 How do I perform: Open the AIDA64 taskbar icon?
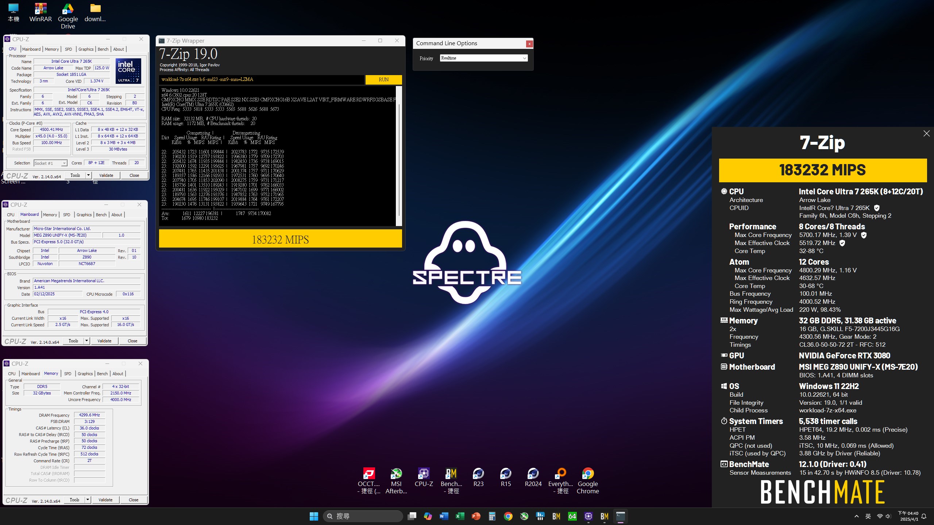(x=572, y=516)
